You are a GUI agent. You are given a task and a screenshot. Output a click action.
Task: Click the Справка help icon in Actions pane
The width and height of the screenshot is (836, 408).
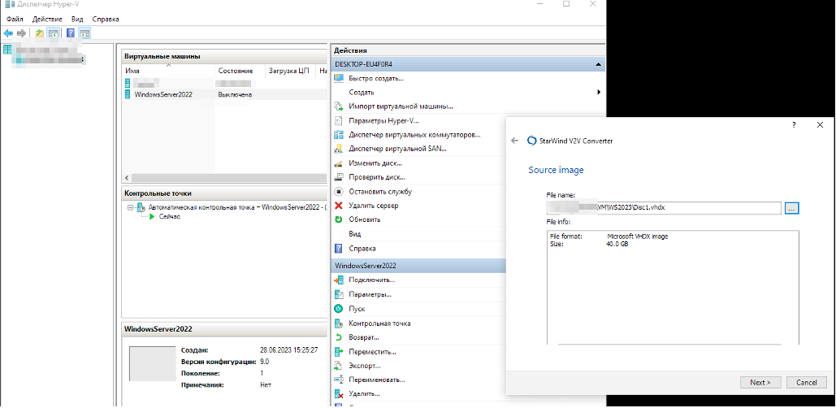click(338, 248)
